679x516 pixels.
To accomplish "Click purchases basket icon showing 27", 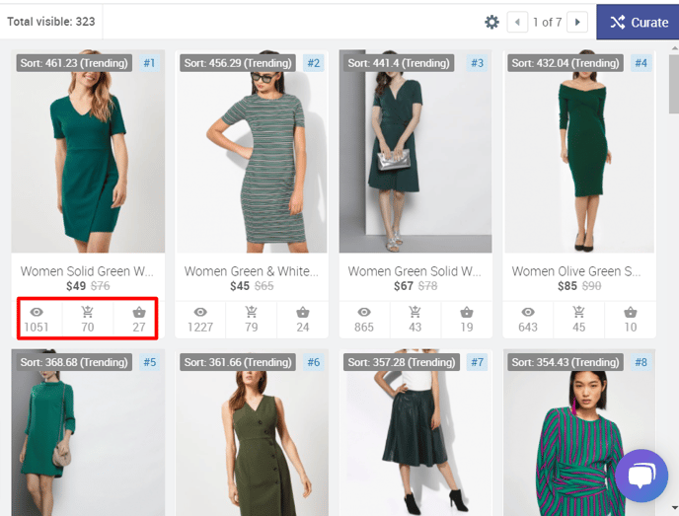I will coord(138,312).
